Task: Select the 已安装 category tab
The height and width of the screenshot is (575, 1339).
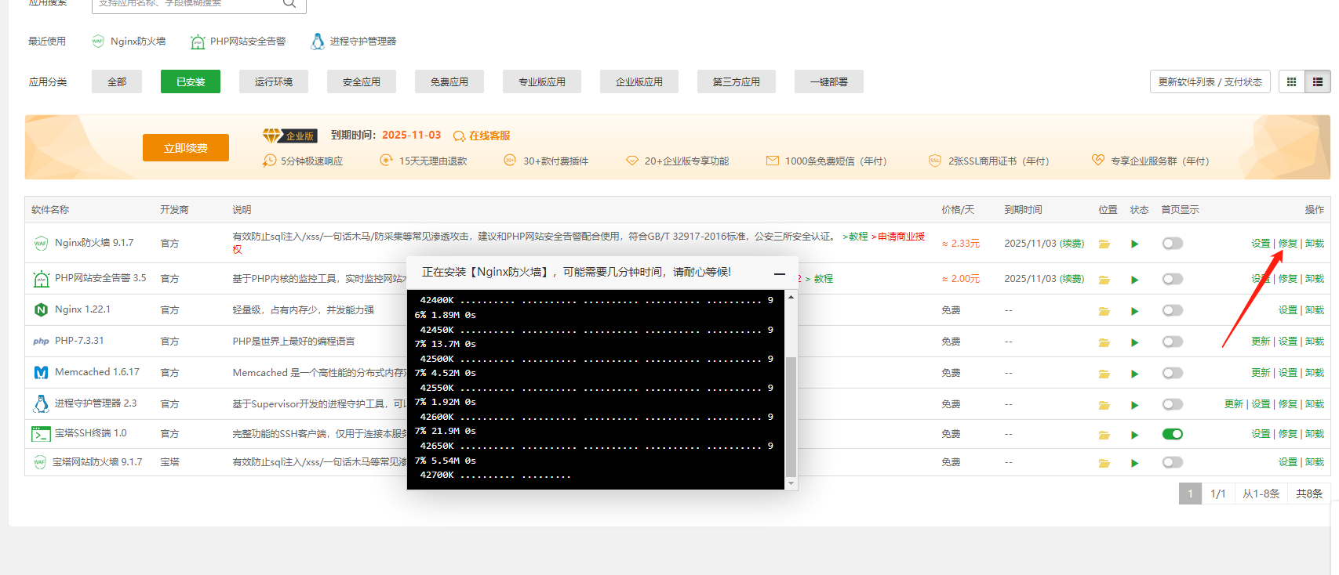Action: click(x=191, y=81)
